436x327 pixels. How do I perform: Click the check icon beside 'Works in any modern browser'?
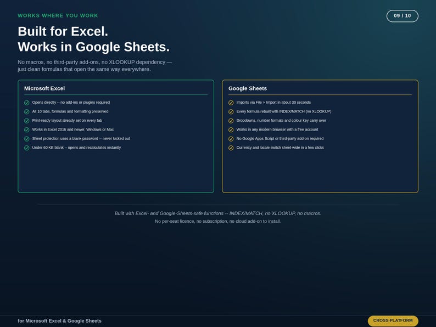[x=231, y=129]
